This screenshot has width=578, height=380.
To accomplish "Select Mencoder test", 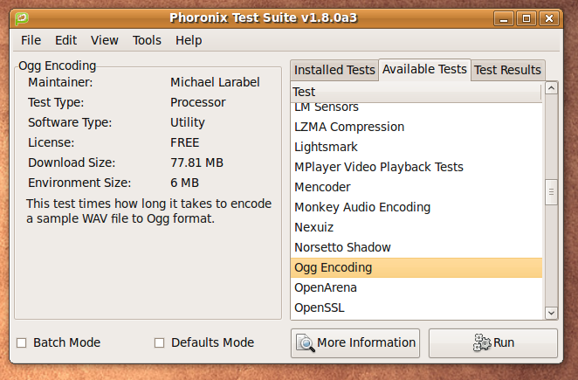I will click(416, 187).
